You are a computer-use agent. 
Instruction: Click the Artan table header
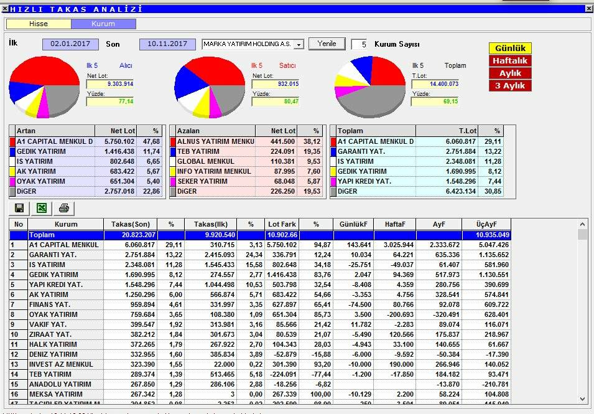pyautogui.click(x=55, y=131)
